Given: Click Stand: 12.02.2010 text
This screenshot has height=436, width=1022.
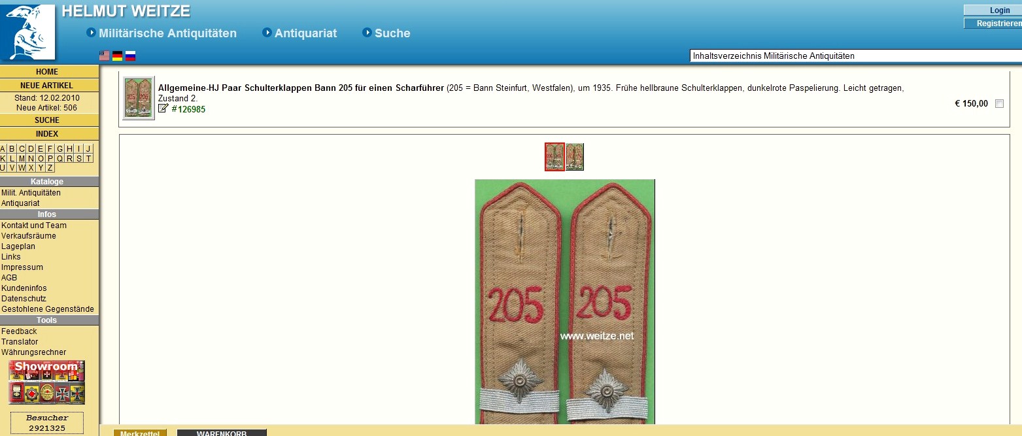Looking at the screenshot, I should pyautogui.click(x=46, y=98).
